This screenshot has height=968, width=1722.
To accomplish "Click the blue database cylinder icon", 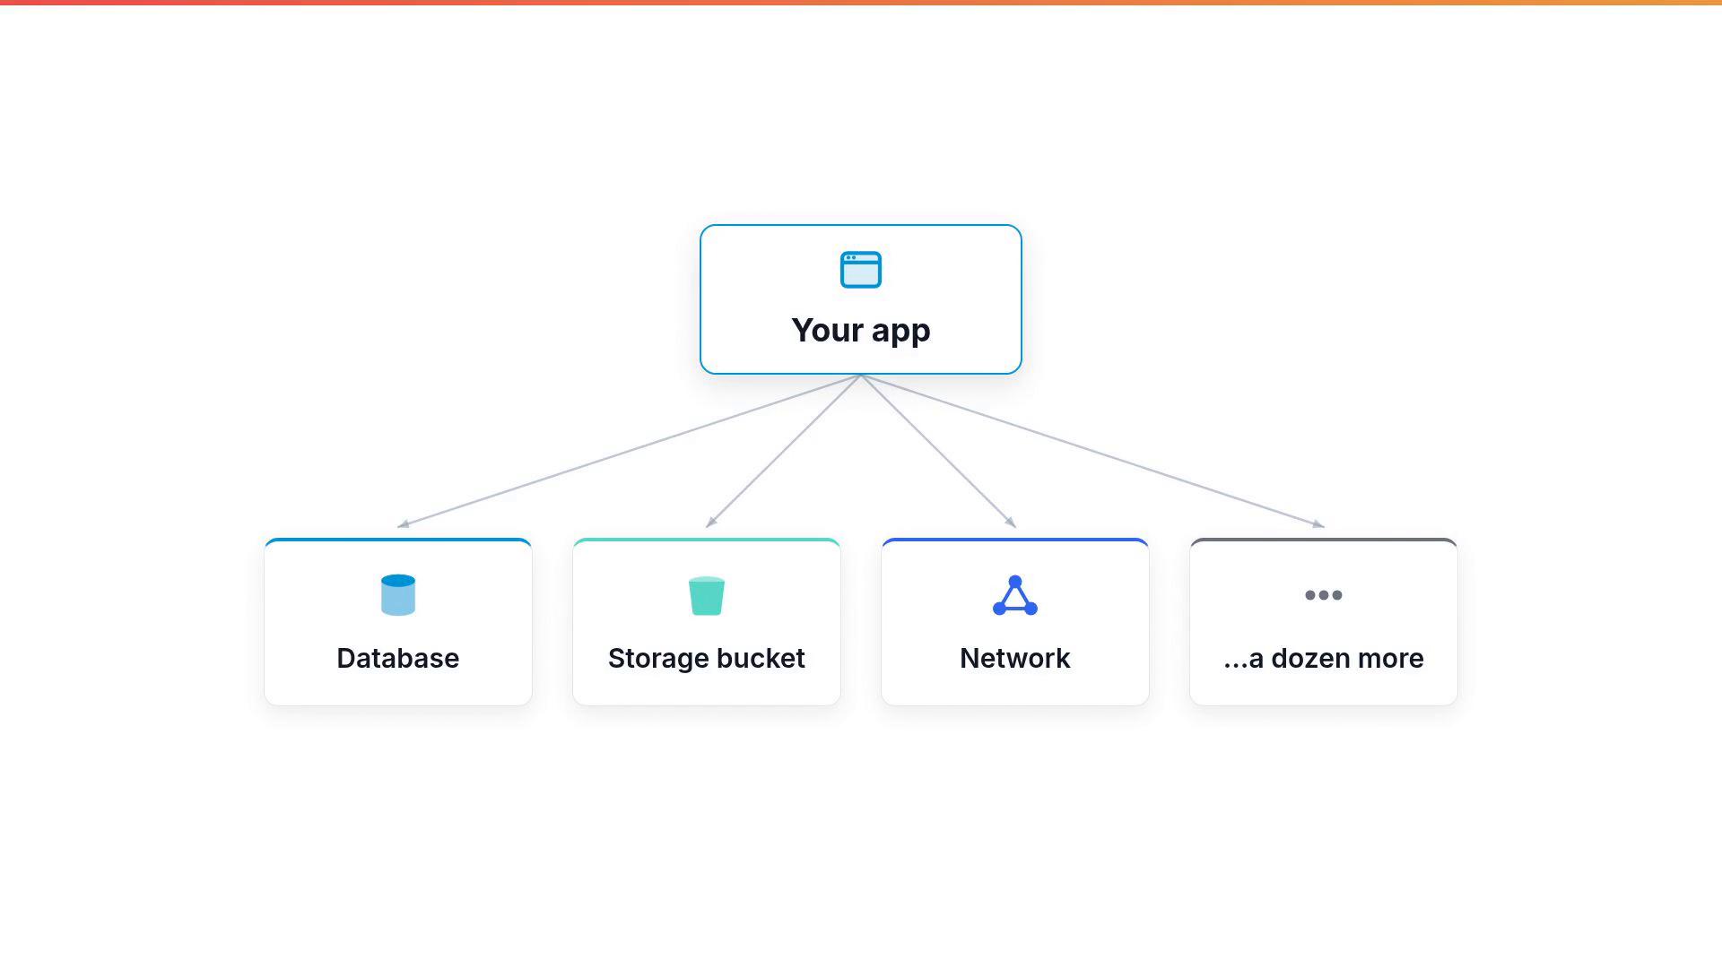I will click(x=398, y=595).
